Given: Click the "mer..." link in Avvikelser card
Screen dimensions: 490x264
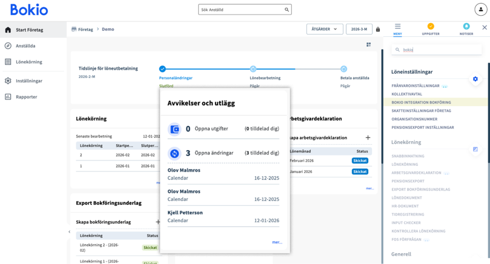Looking at the screenshot, I should [x=277, y=242].
